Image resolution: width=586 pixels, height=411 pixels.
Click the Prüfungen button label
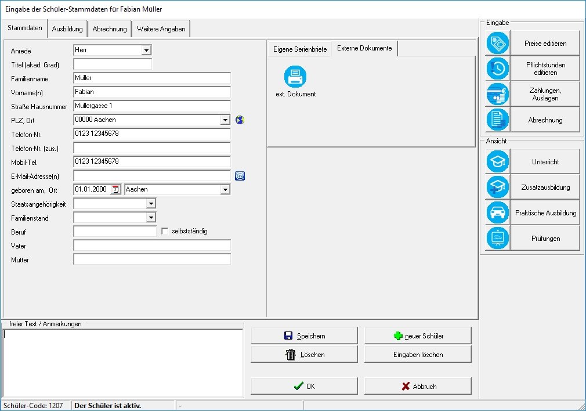pos(545,239)
